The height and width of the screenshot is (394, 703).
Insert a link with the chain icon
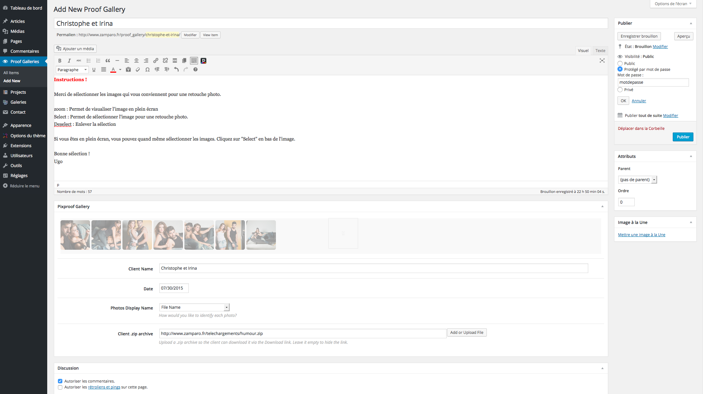pos(156,61)
